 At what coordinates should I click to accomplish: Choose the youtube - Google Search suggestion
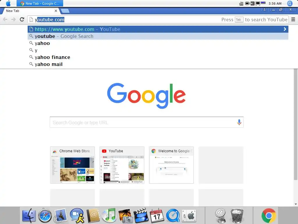point(158,36)
